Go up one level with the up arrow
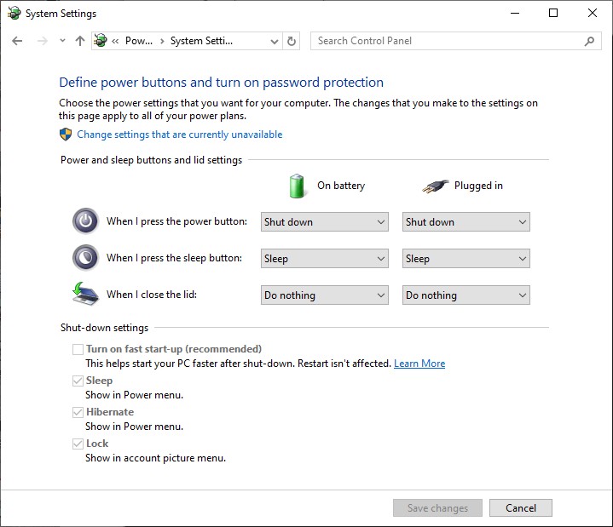 (x=80, y=41)
